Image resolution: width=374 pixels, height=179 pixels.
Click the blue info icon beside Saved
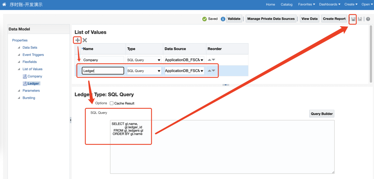223,19
